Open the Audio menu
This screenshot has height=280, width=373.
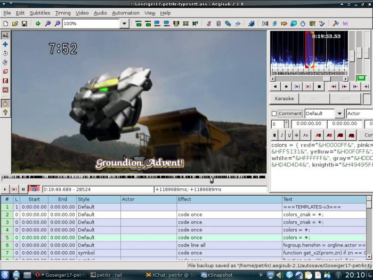(x=100, y=13)
